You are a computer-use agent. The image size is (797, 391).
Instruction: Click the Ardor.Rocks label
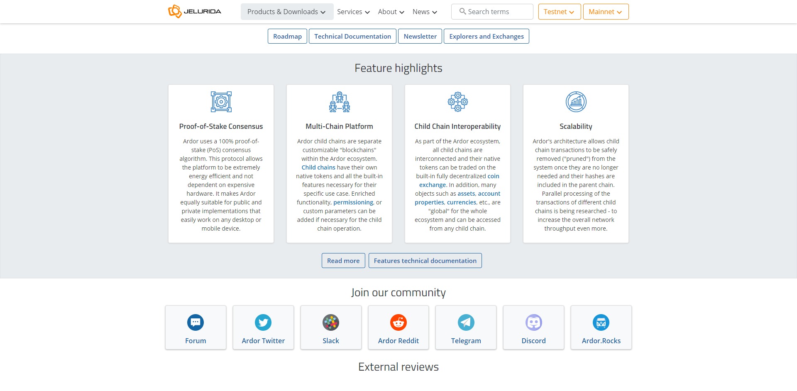click(601, 341)
